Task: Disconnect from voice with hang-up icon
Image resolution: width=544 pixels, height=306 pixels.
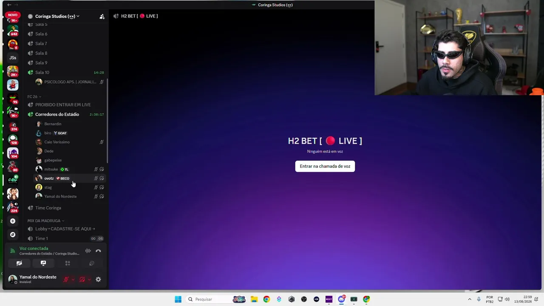Action: pyautogui.click(x=98, y=251)
